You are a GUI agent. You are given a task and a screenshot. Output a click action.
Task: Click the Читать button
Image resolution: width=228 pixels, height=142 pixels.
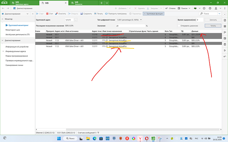tap(213, 26)
